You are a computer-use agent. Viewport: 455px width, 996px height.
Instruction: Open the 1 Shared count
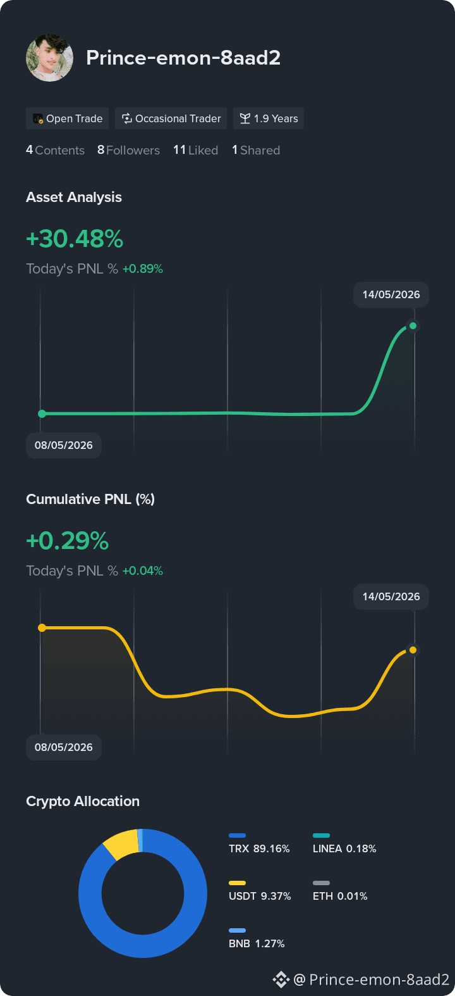pyautogui.click(x=255, y=150)
